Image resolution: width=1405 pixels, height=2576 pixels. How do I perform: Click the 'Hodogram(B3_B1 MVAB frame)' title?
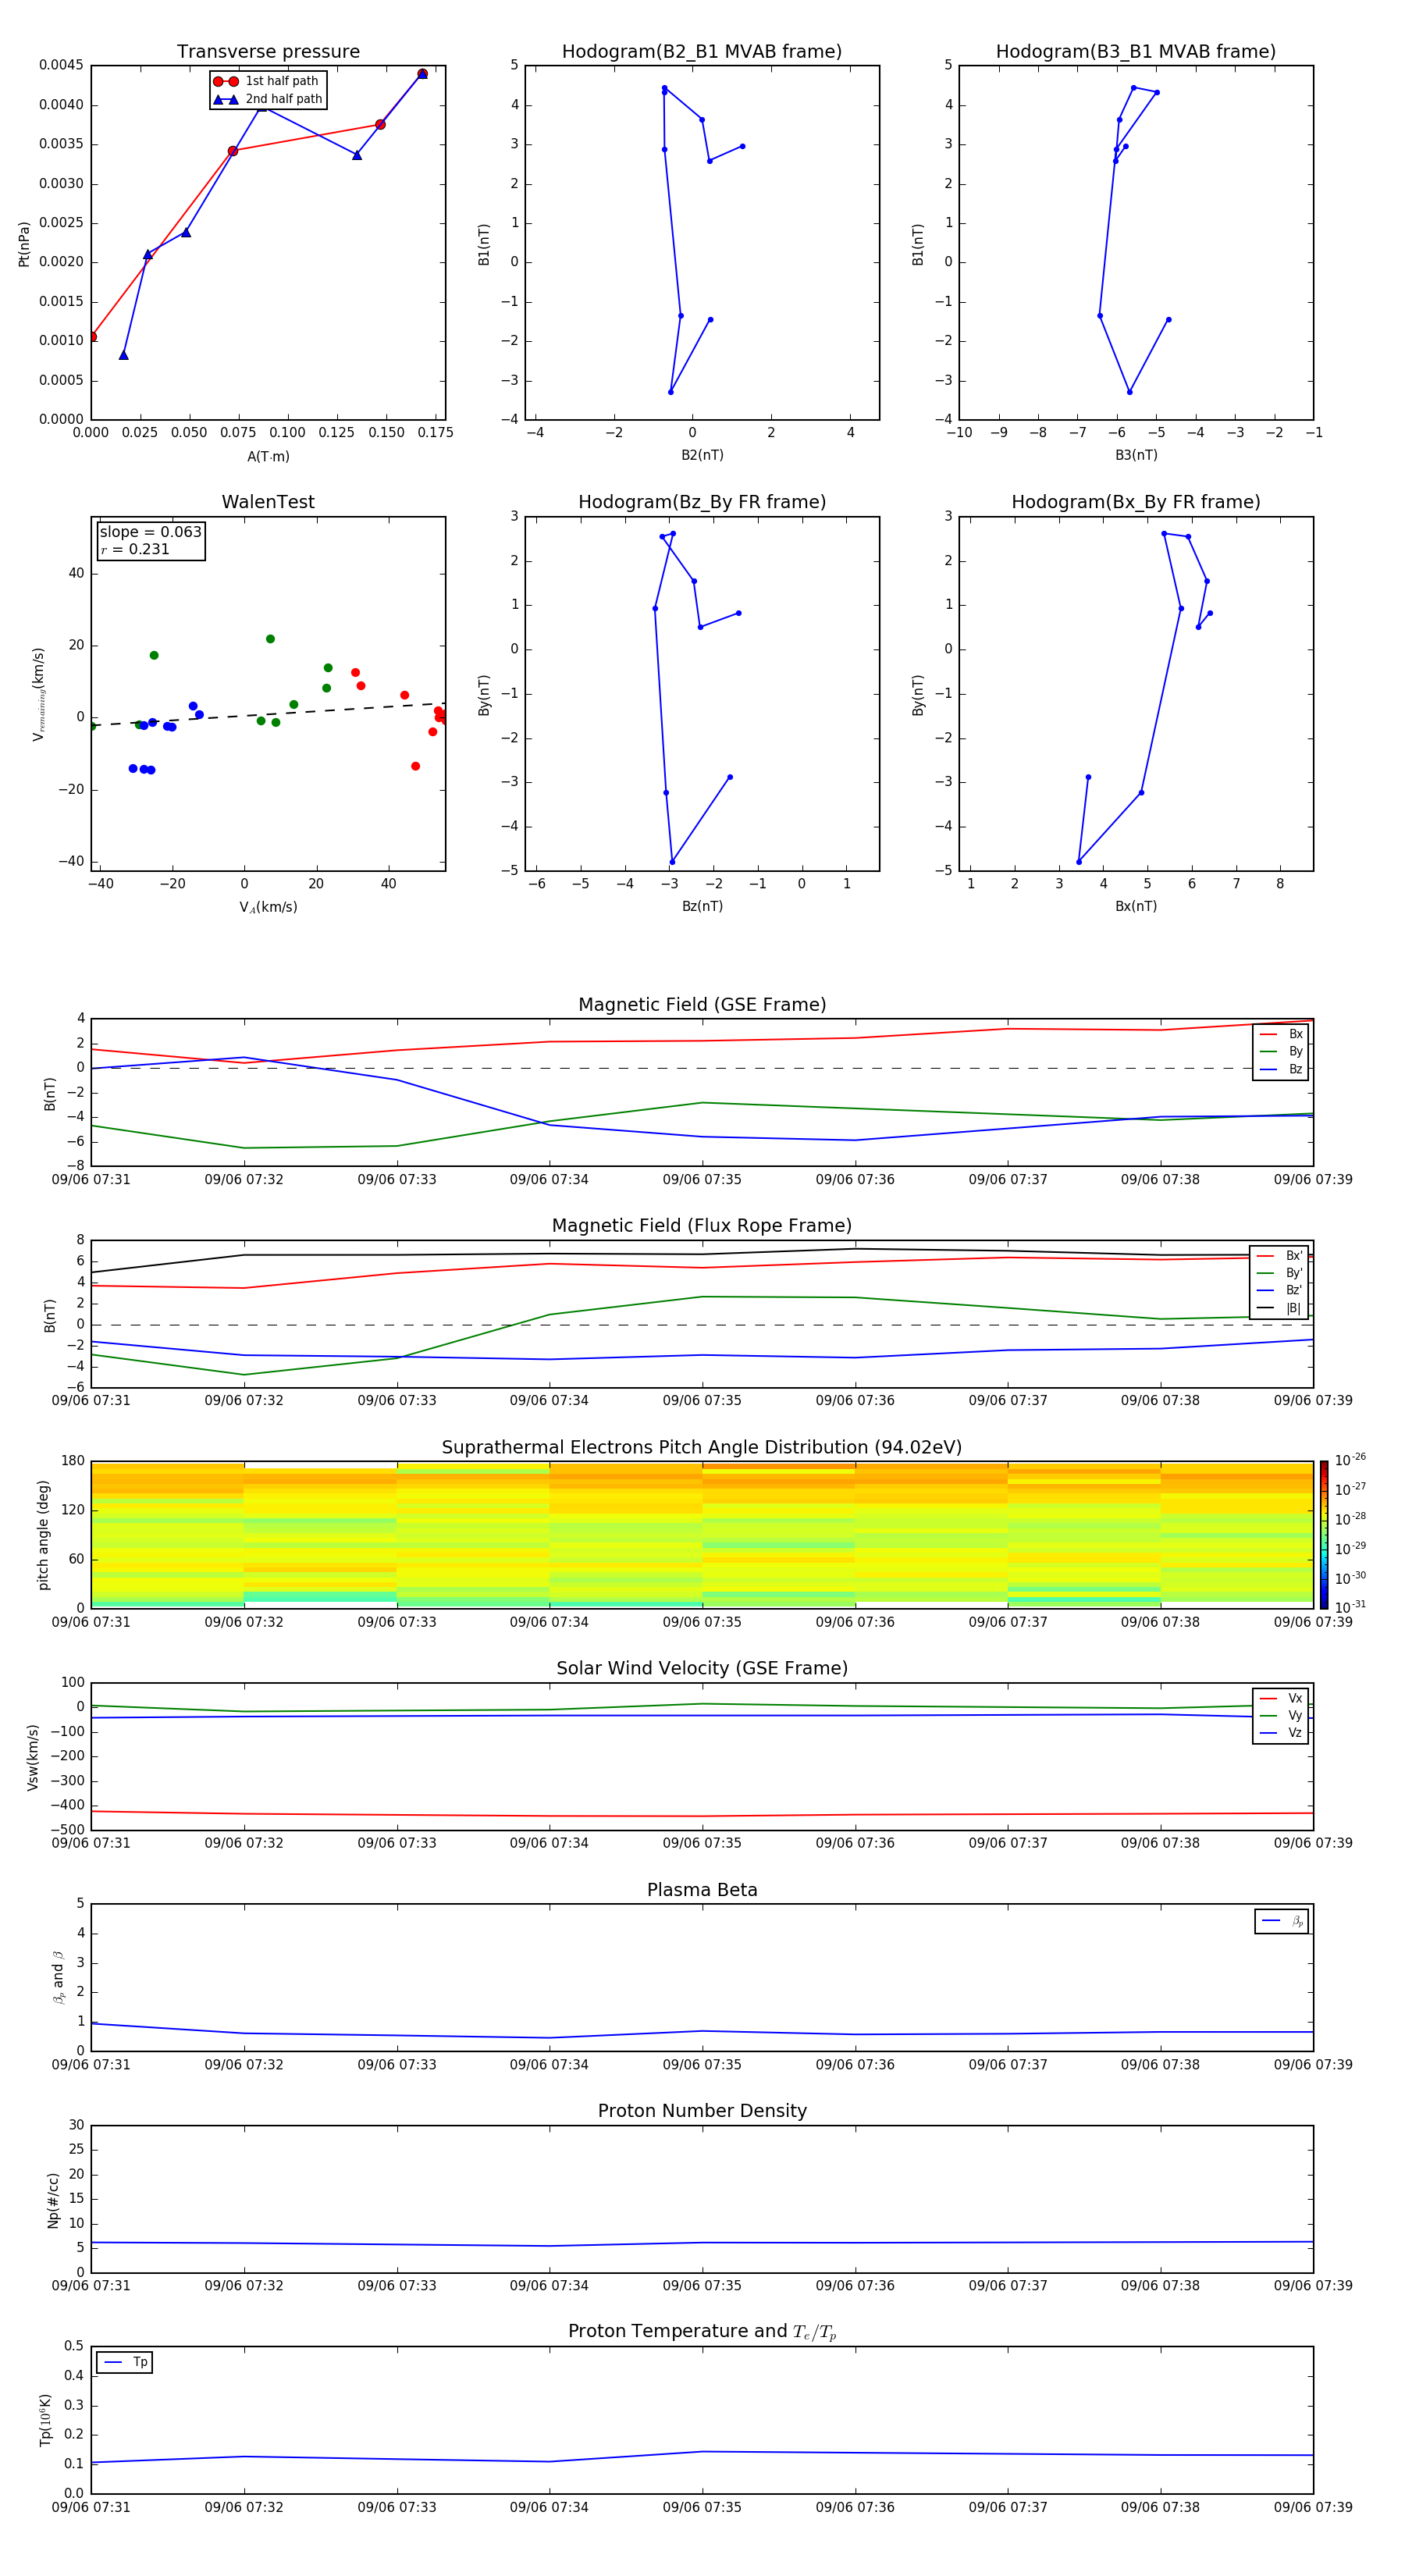pos(1135,52)
